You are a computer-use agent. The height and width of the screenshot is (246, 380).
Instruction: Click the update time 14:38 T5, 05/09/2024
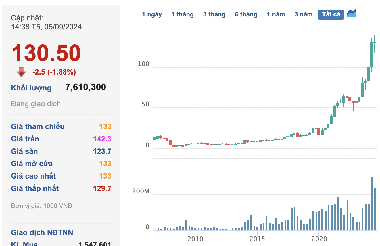46,27
